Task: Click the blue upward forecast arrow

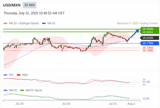Action: (x=135, y=33)
